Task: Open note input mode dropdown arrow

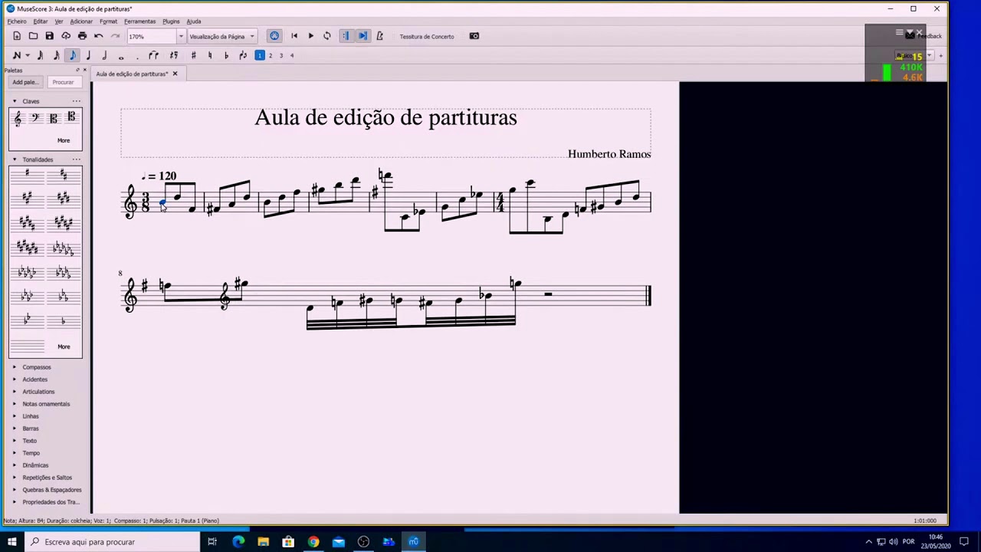Action: coord(28,55)
